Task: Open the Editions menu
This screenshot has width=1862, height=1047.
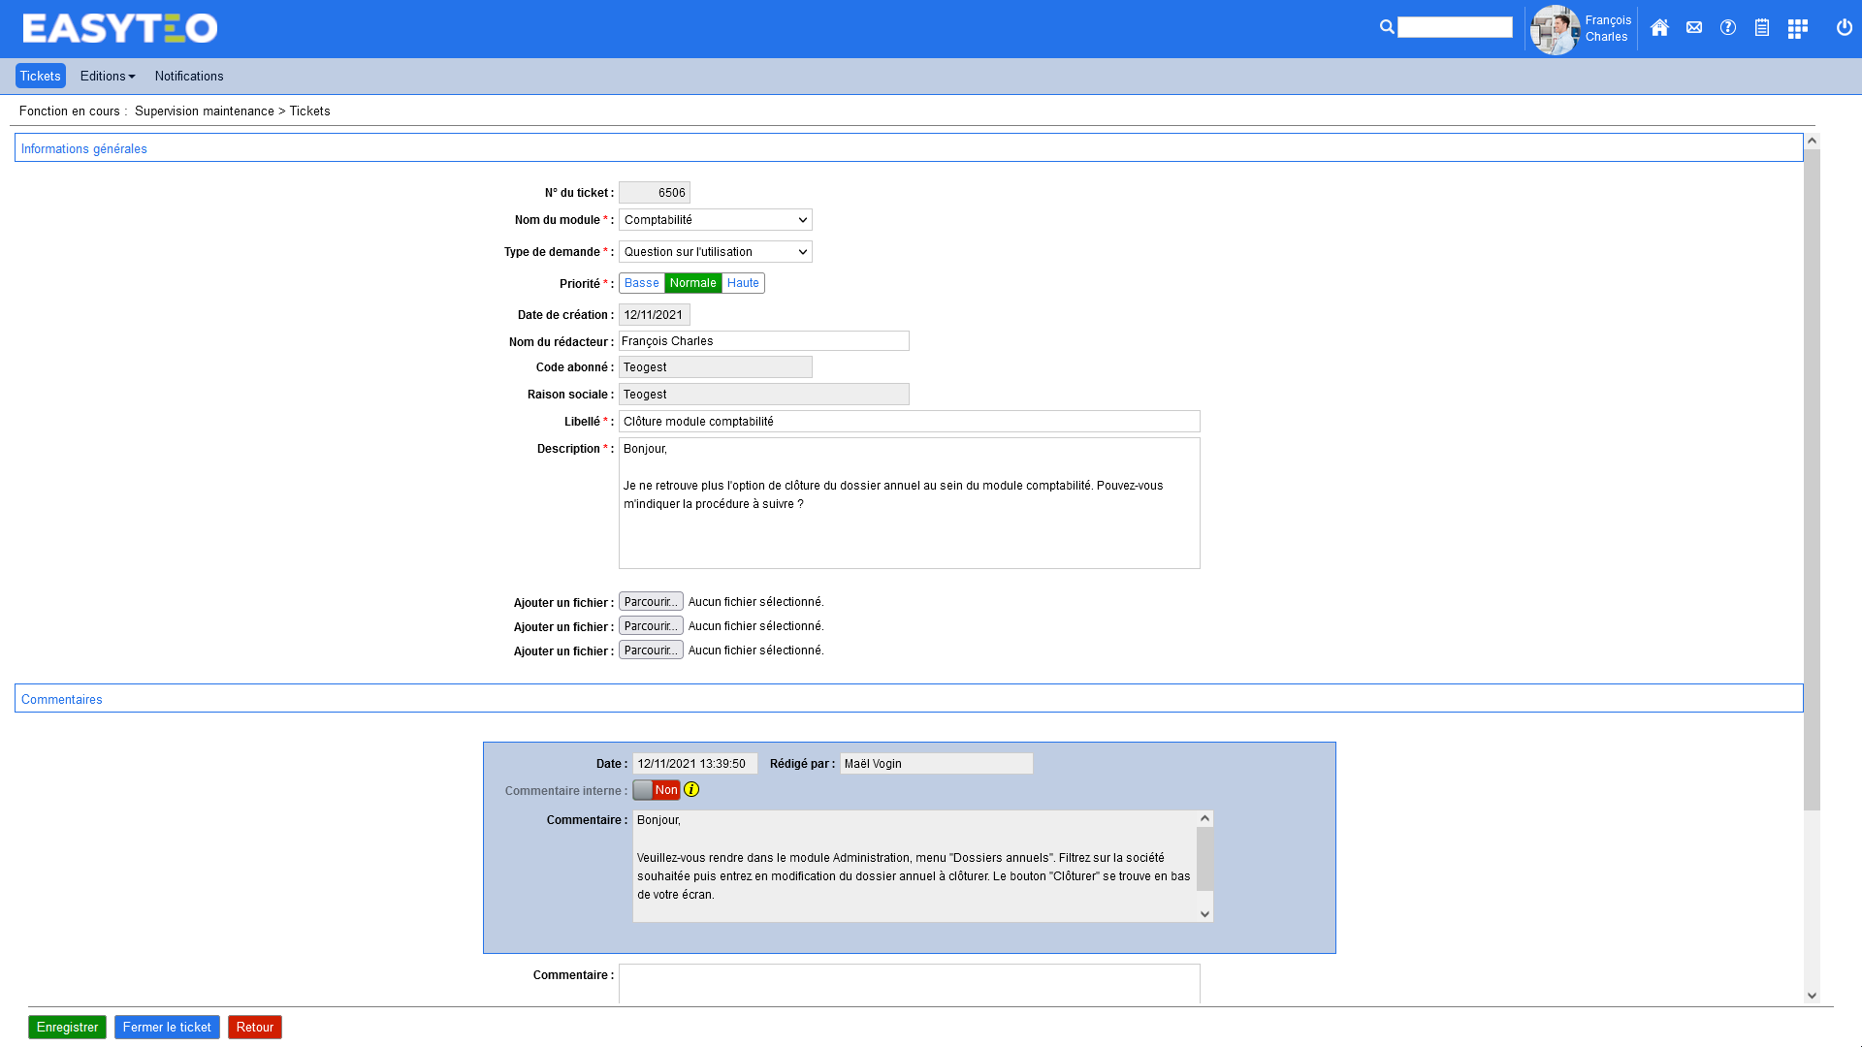Action: tap(107, 76)
